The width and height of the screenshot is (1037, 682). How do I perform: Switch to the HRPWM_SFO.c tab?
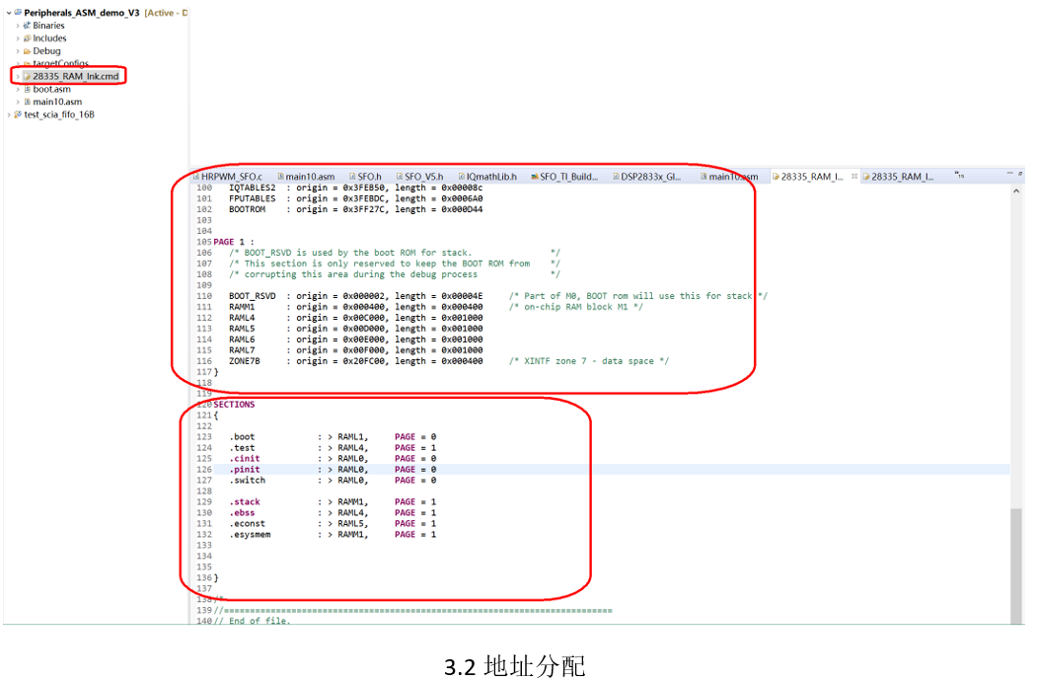228,177
